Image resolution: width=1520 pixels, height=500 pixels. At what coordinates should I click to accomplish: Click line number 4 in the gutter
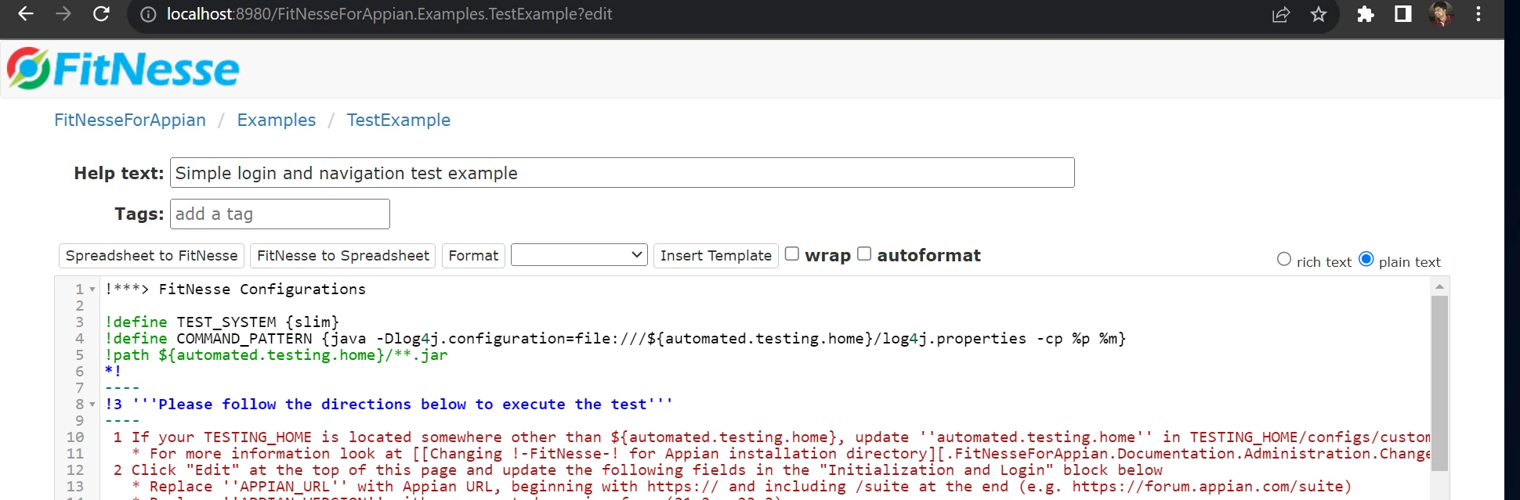tap(79, 339)
